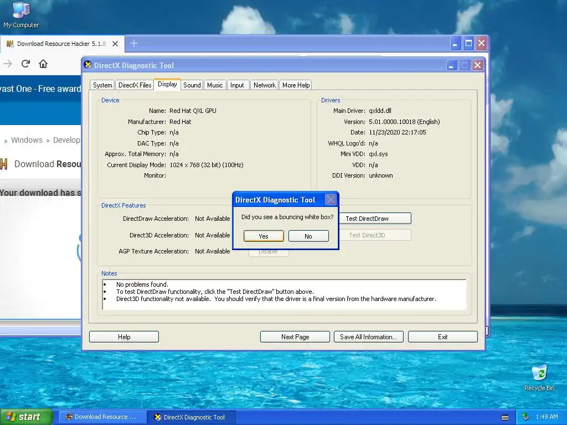Close the small DirectX dialog box
Screen dimensions: 567x425
[x=331, y=199]
